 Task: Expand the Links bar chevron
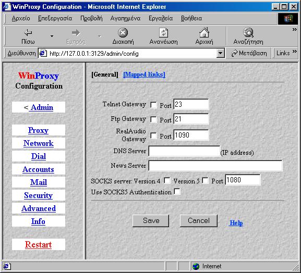click(294, 52)
